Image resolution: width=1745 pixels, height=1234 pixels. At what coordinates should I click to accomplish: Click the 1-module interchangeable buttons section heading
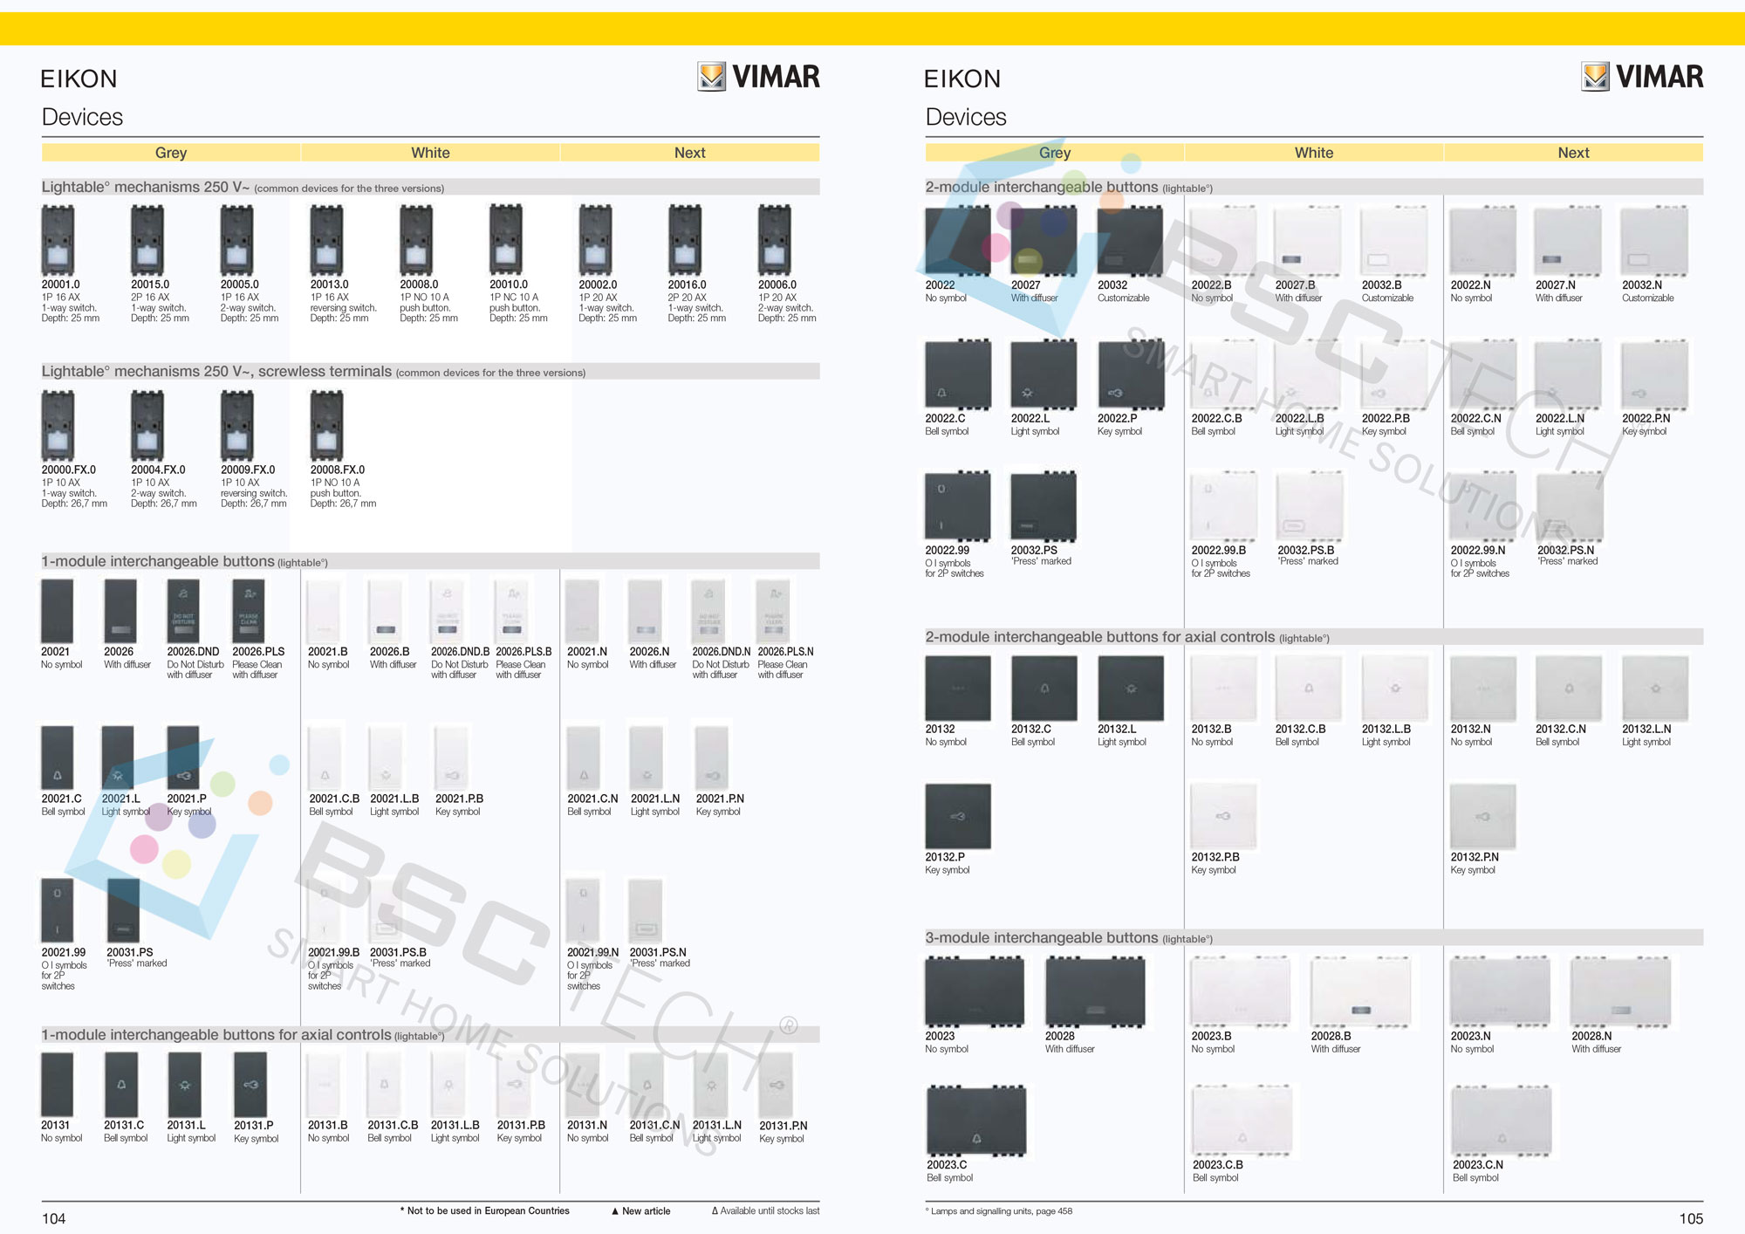pyautogui.click(x=159, y=561)
